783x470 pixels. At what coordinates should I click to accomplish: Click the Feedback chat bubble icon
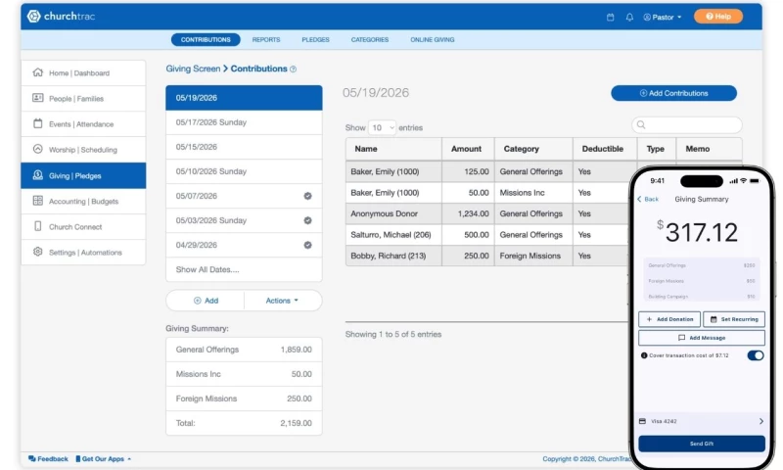(32, 458)
